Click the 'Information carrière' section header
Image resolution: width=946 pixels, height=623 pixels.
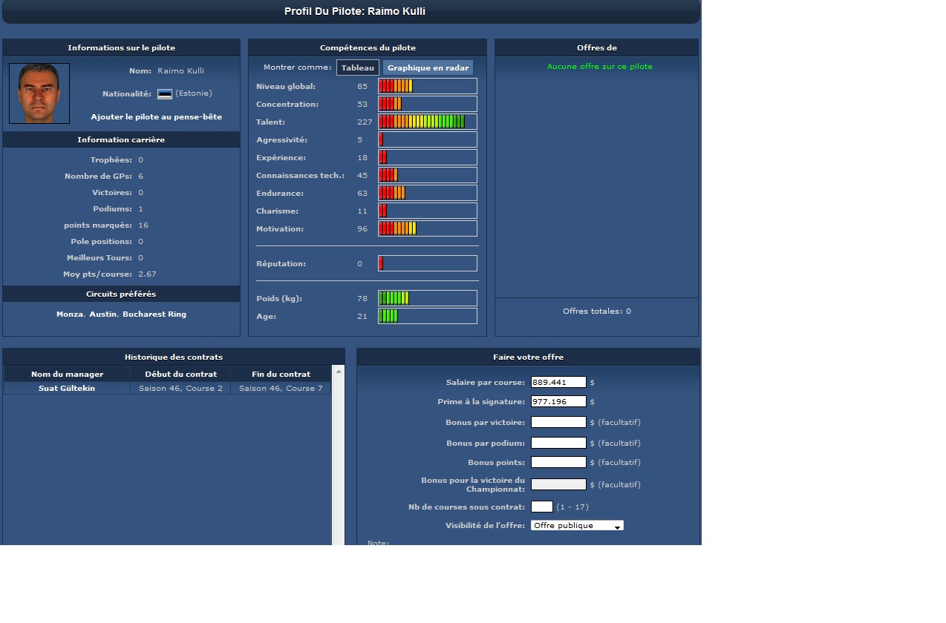pos(121,139)
